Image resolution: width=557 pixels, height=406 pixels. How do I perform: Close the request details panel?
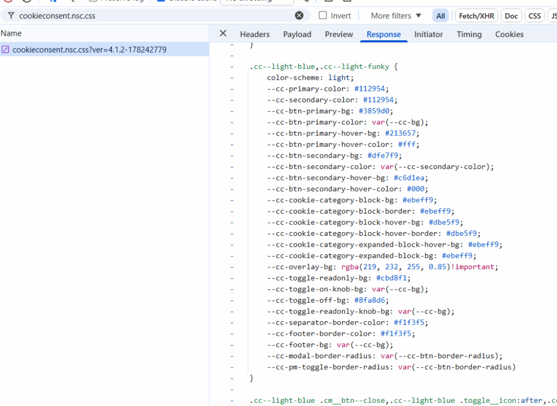(223, 34)
